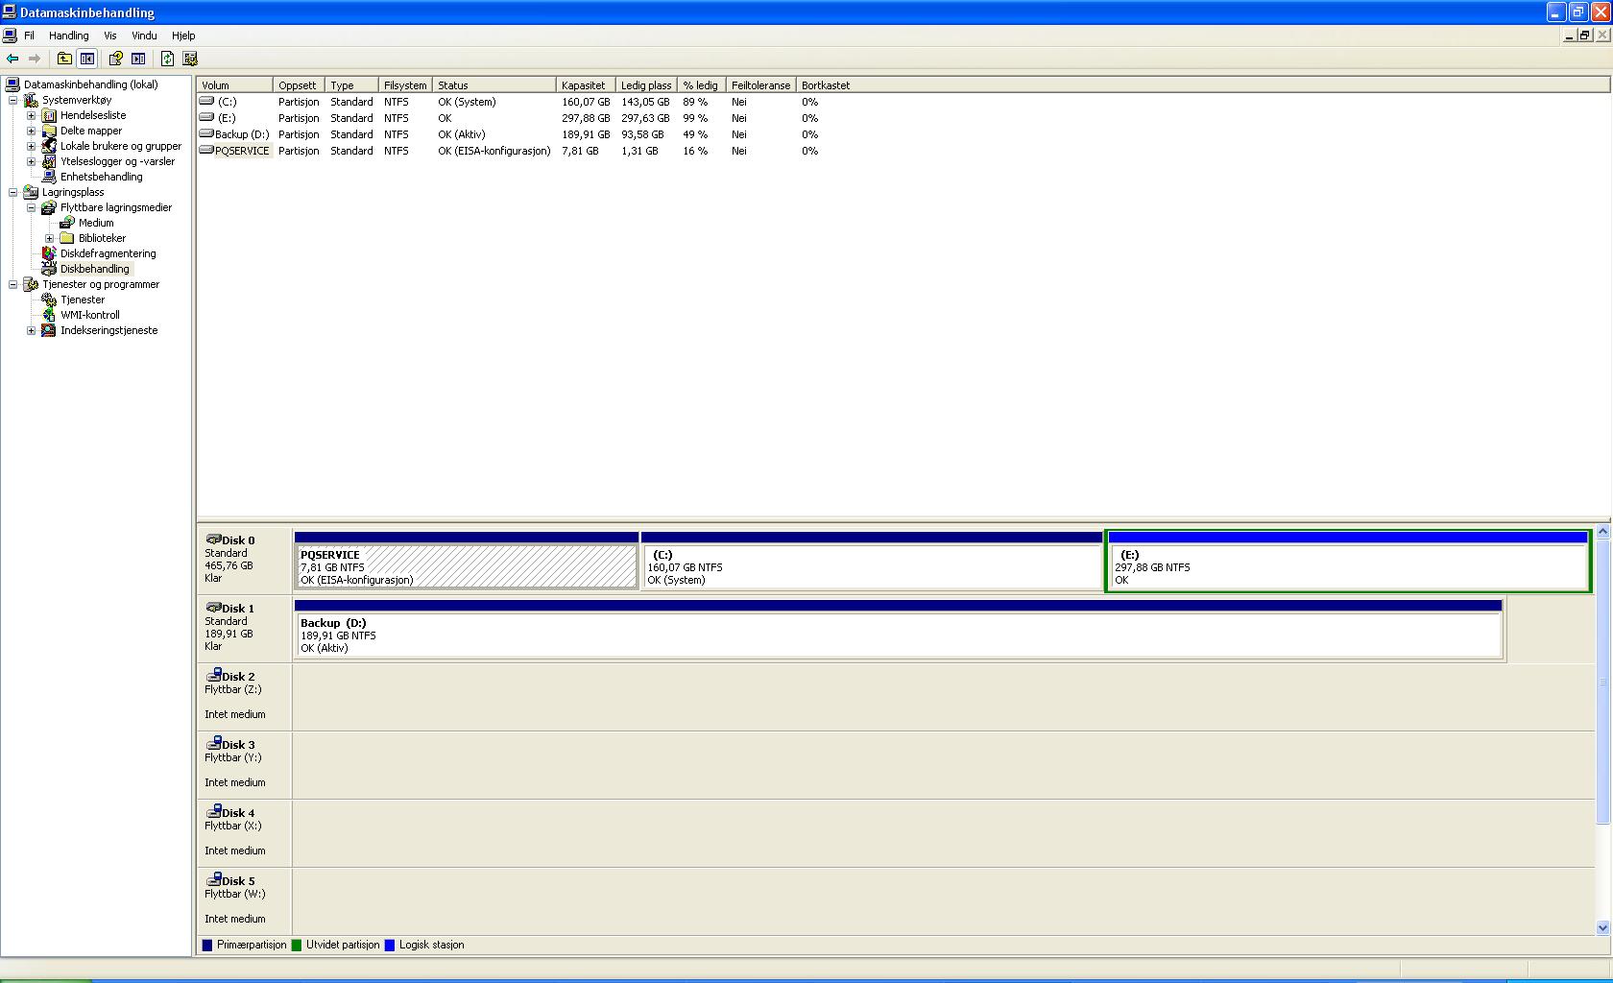Select the (C:) 160,07 GB partition block
Viewport: 1613px width, 983px height.
872,561
